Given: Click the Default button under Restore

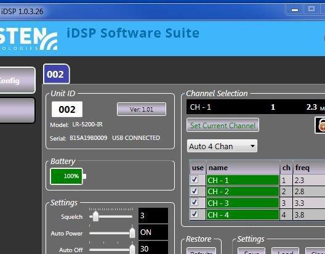Looking at the screenshot, I should [201, 251].
